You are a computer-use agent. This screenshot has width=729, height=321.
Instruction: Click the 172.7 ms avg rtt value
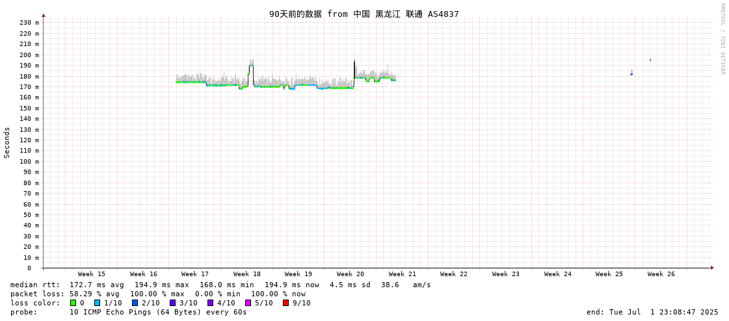tap(97, 285)
